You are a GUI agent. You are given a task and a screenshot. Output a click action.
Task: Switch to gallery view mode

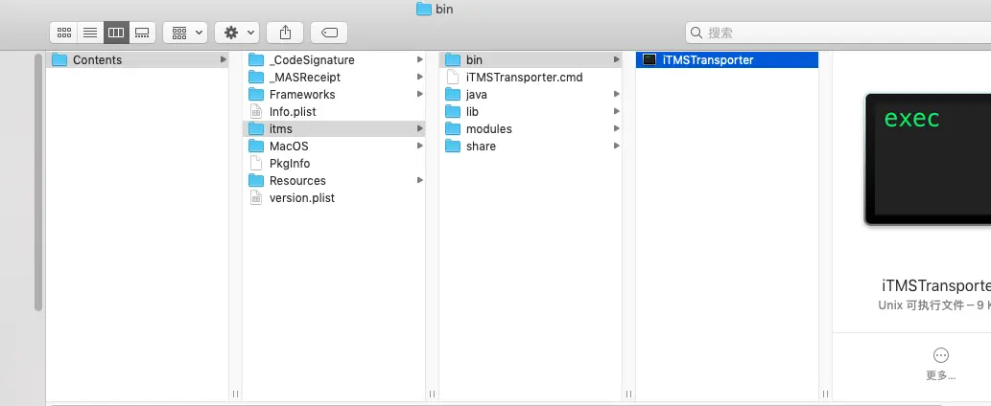point(142,33)
